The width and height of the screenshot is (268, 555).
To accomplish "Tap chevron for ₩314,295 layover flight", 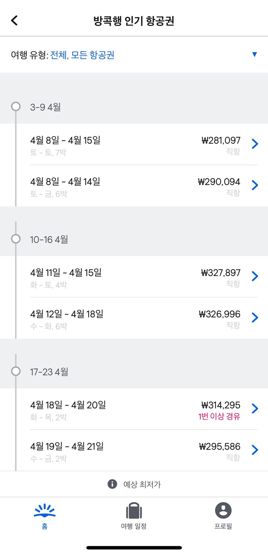I will tap(255, 409).
